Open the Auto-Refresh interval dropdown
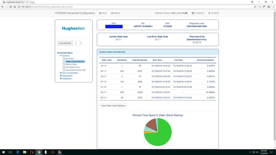This screenshot has width=276, height=155. [x=78, y=43]
